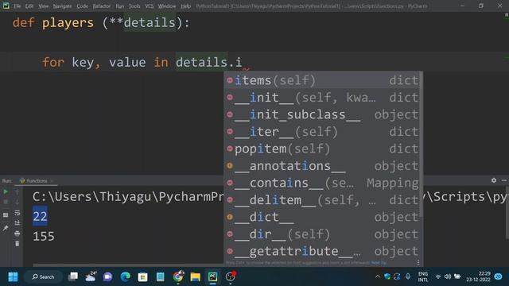509x286 pixels.
Task: Open the Refactor menu
Action: tap(102, 6)
